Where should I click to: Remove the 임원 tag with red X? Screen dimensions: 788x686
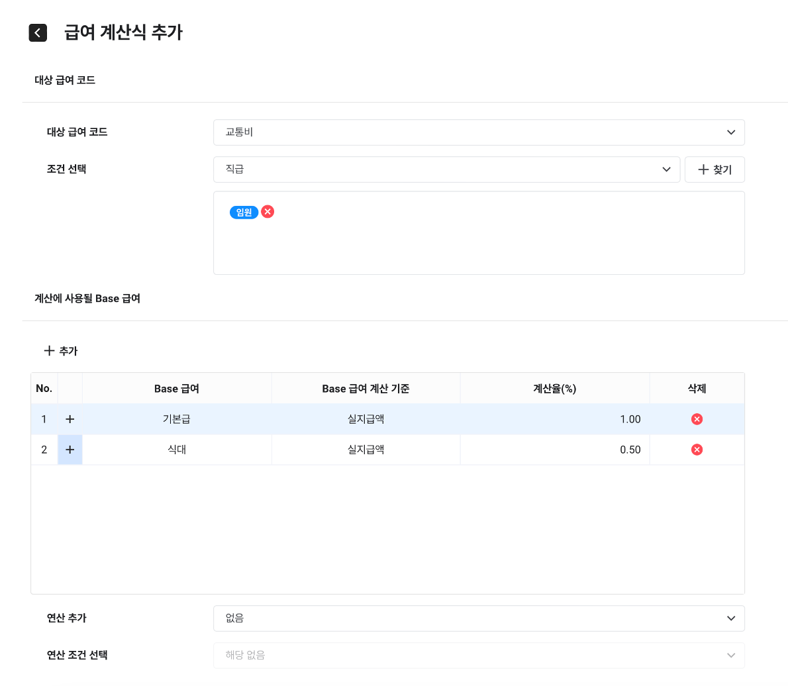(268, 212)
